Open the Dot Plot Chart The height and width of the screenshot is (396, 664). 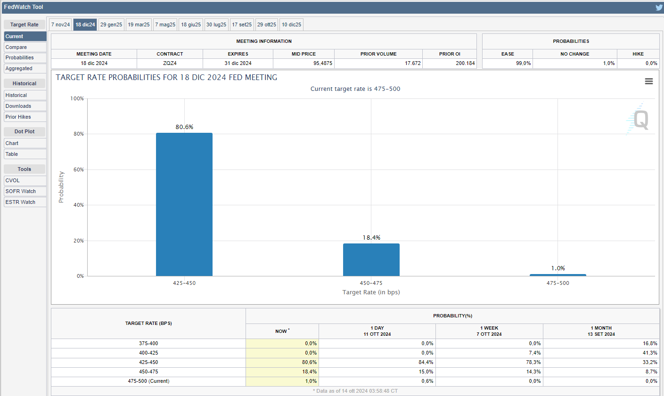pyautogui.click(x=25, y=143)
